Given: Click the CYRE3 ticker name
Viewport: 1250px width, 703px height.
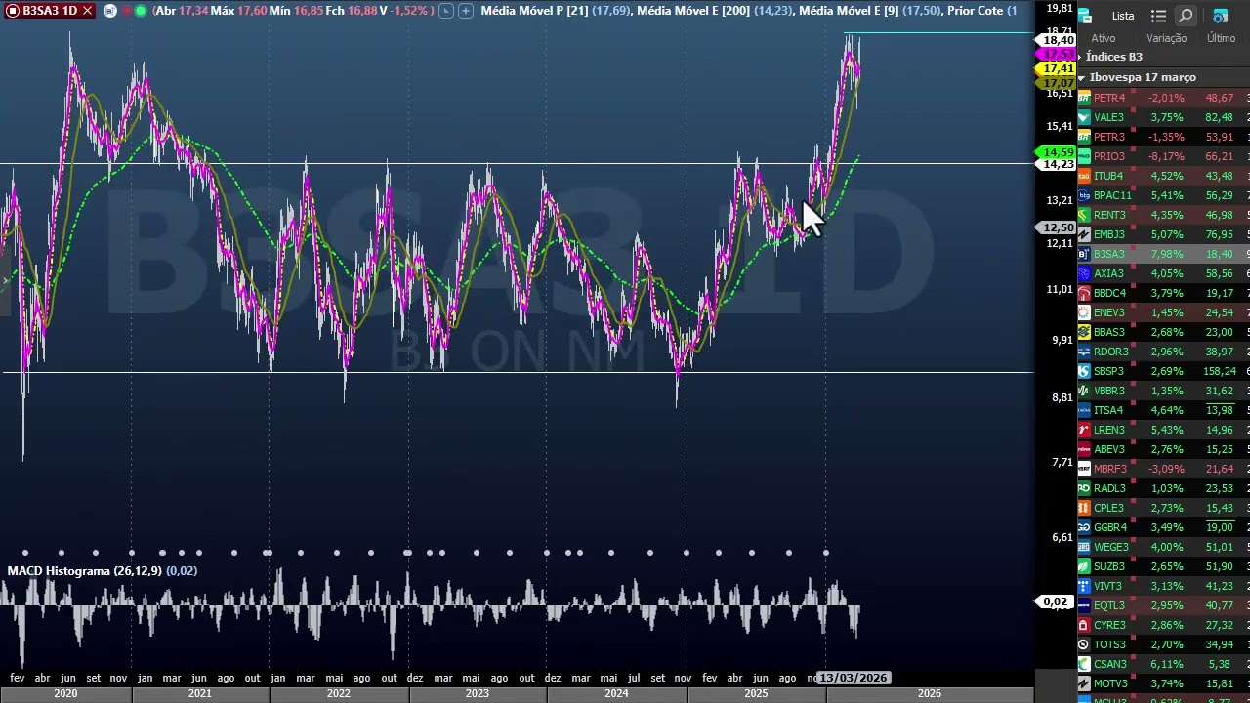Looking at the screenshot, I should 1109,625.
